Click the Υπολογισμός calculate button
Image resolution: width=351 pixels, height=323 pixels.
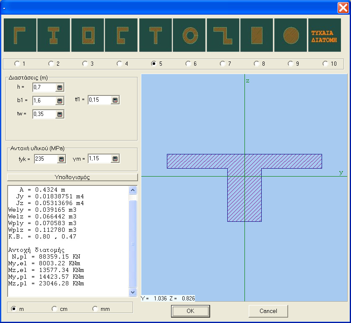point(73,177)
